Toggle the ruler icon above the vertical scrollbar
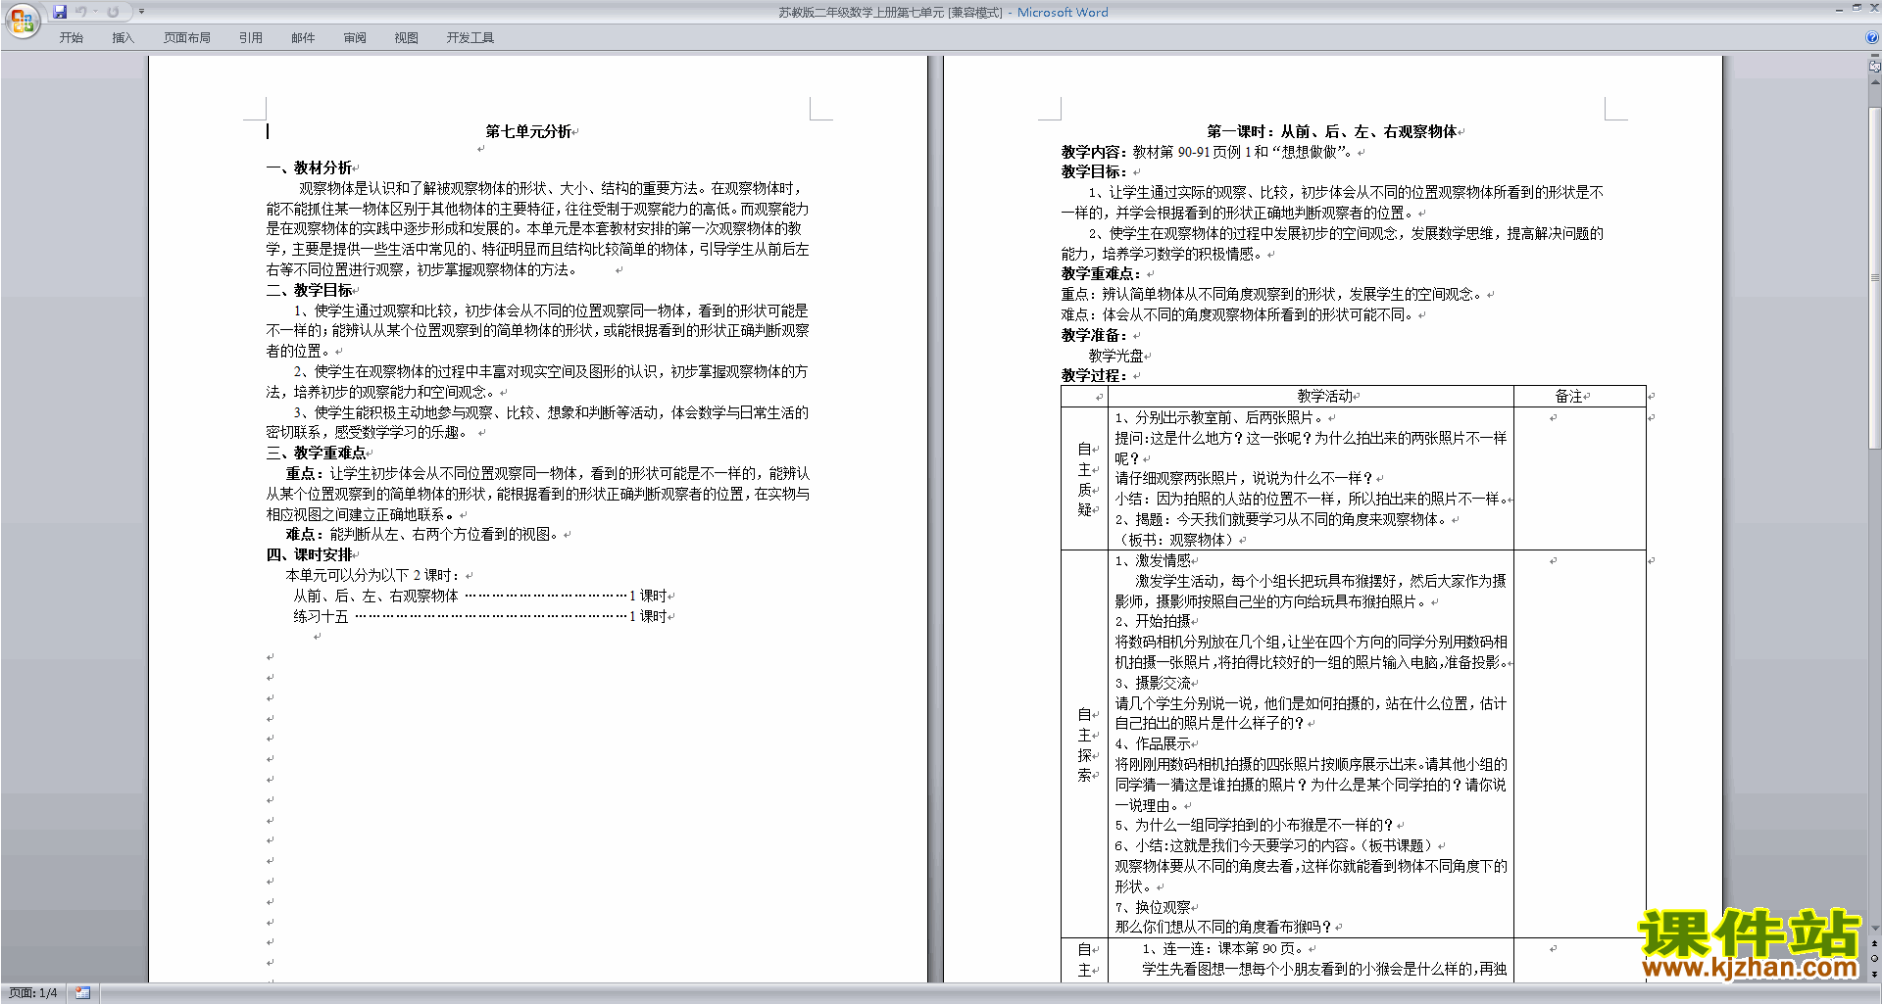This screenshot has height=1004, width=1882. [1875, 68]
